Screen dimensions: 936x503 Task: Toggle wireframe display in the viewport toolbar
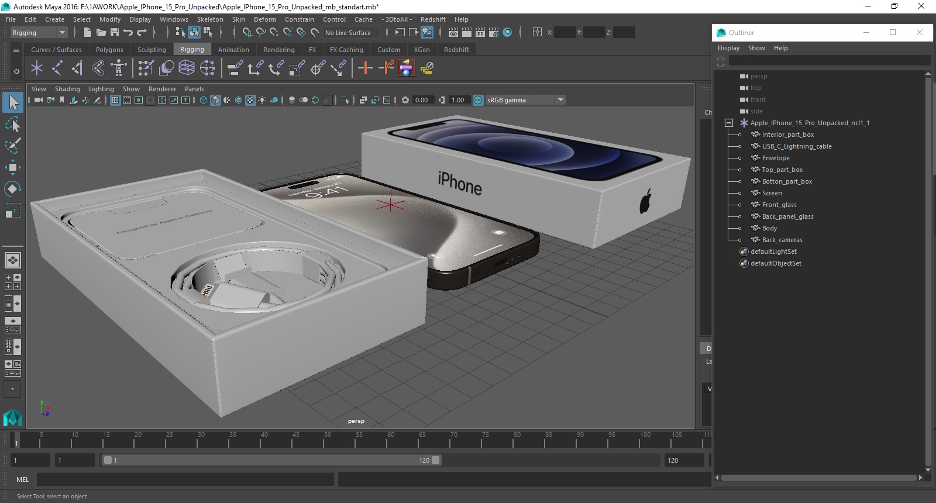click(204, 100)
